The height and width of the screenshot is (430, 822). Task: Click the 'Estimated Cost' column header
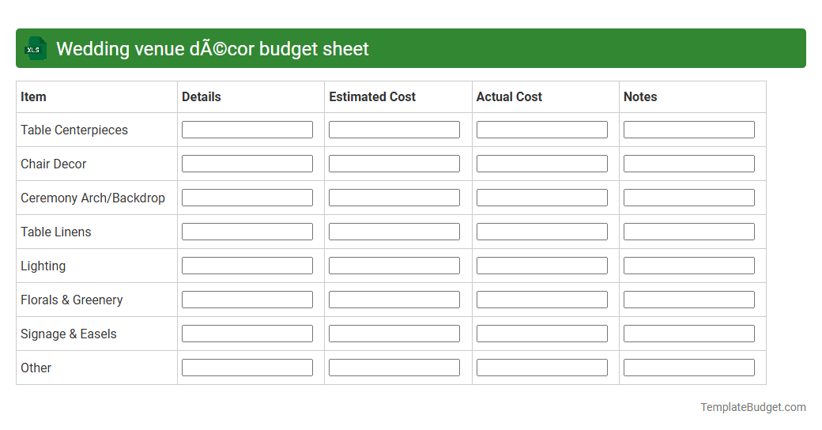pos(372,97)
